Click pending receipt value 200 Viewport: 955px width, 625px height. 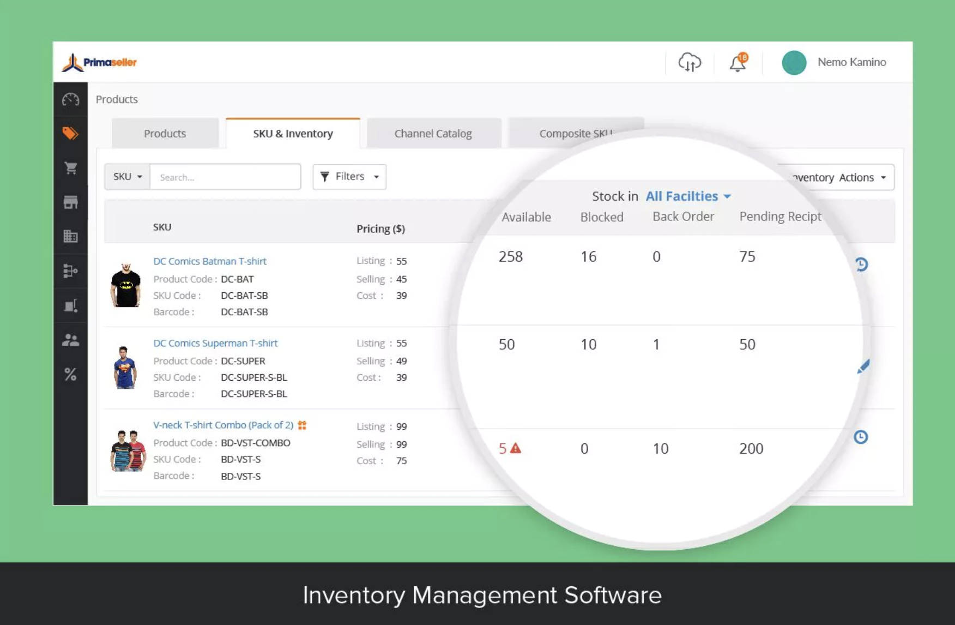point(751,448)
